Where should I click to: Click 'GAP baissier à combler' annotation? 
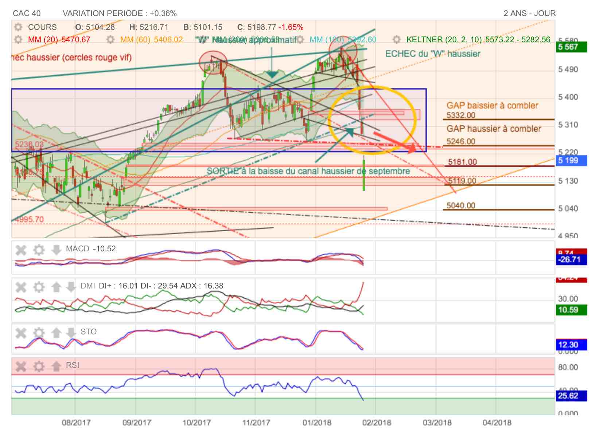tap(493, 106)
